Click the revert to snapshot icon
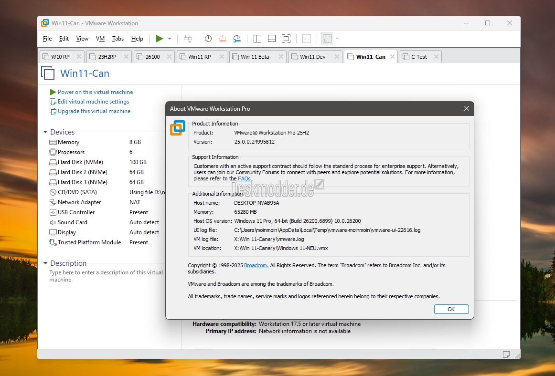Image resolution: width=555 pixels, height=376 pixels. [223, 39]
